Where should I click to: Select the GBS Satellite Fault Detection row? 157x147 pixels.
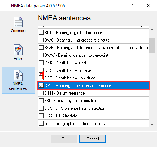click(94, 108)
